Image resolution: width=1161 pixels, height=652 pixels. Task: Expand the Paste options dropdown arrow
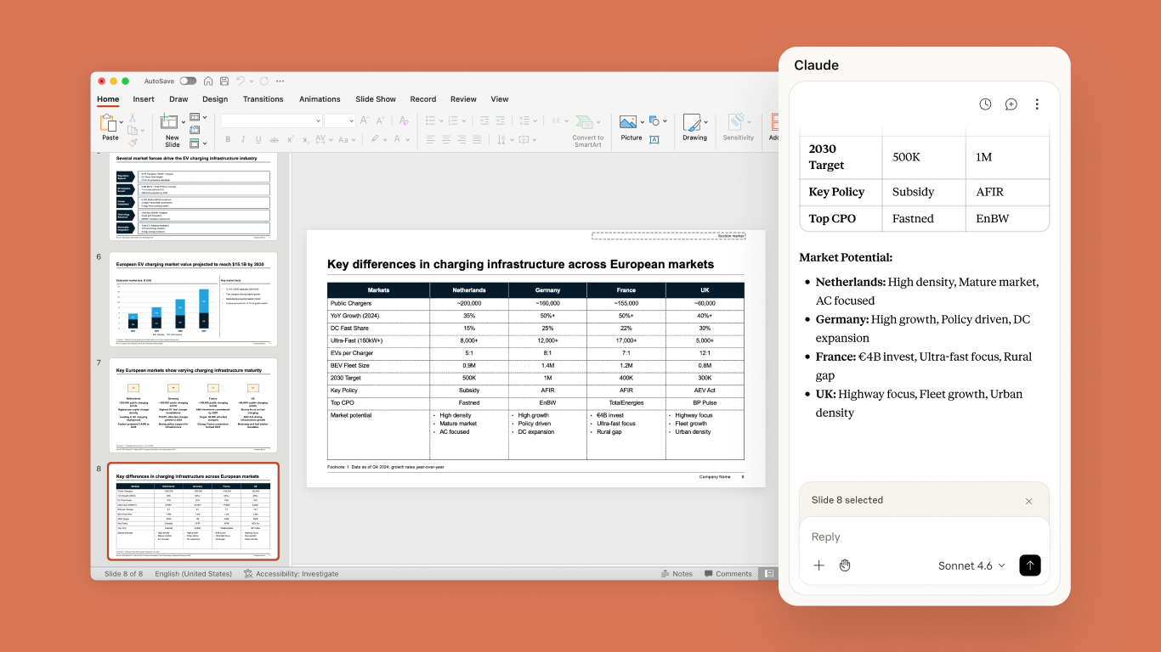pyautogui.click(x=122, y=123)
